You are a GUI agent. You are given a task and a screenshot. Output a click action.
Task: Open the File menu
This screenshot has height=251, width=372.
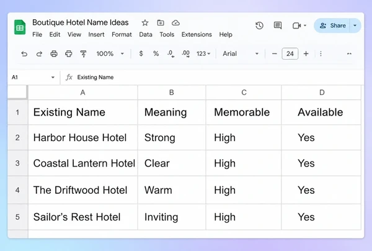coord(37,34)
